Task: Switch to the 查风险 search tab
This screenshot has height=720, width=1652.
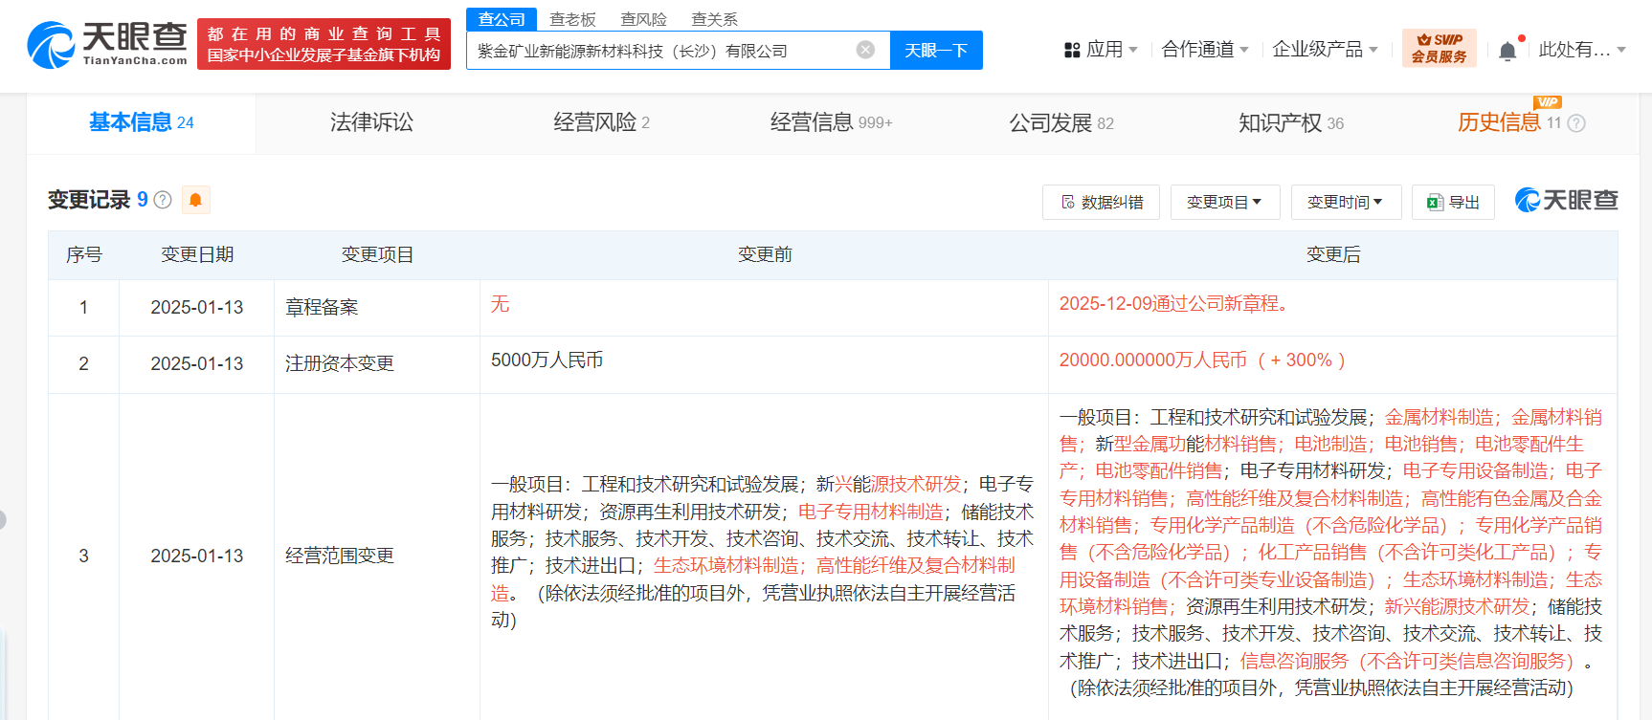Action: pyautogui.click(x=643, y=19)
